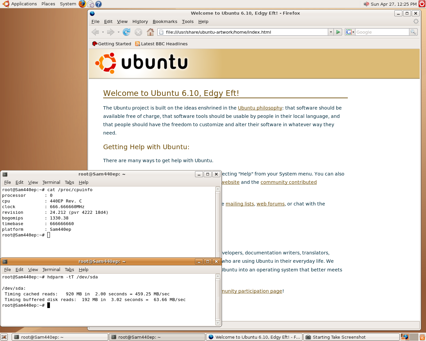Image resolution: width=426 pixels, height=341 pixels.
Task: Open Edit menu in hdparm terminal window
Action: (19, 269)
